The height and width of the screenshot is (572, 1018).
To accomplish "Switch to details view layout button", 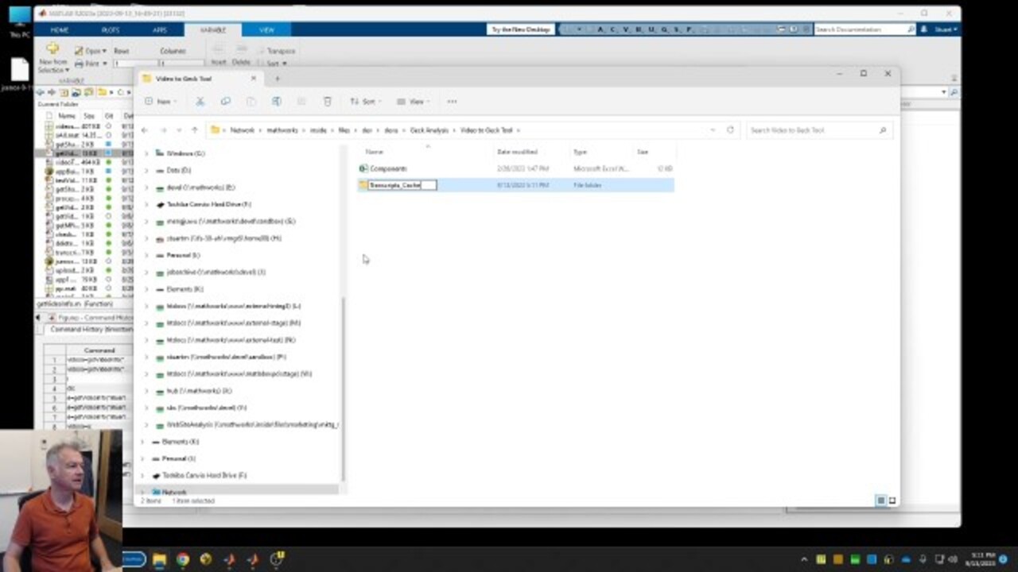I will [x=880, y=500].
